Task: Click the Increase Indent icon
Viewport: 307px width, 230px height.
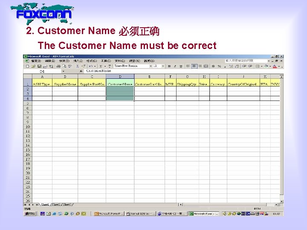Action: click(x=250, y=66)
